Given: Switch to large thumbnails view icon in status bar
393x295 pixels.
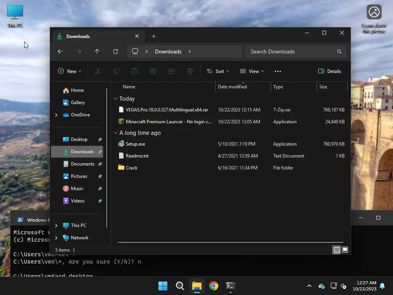Looking at the screenshot, I should (x=345, y=250).
